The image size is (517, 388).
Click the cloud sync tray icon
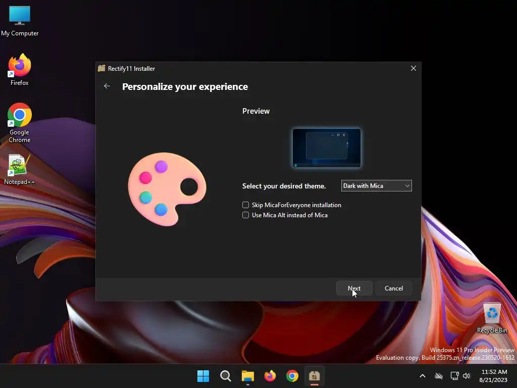point(439,376)
